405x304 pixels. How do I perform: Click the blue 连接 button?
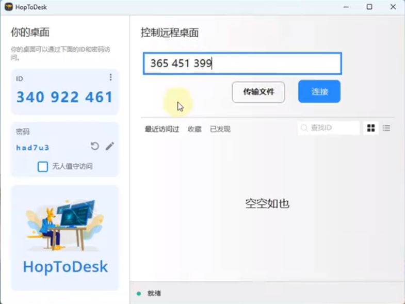pyautogui.click(x=319, y=91)
